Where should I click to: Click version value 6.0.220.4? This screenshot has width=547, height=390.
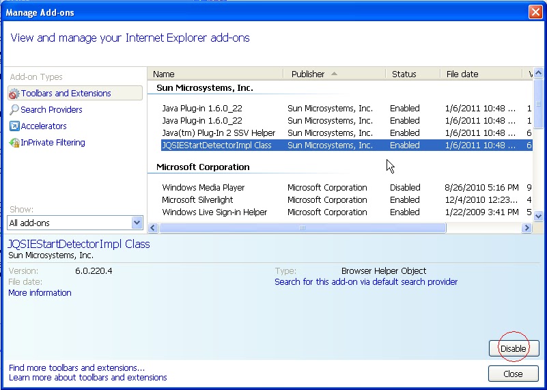pos(94,271)
